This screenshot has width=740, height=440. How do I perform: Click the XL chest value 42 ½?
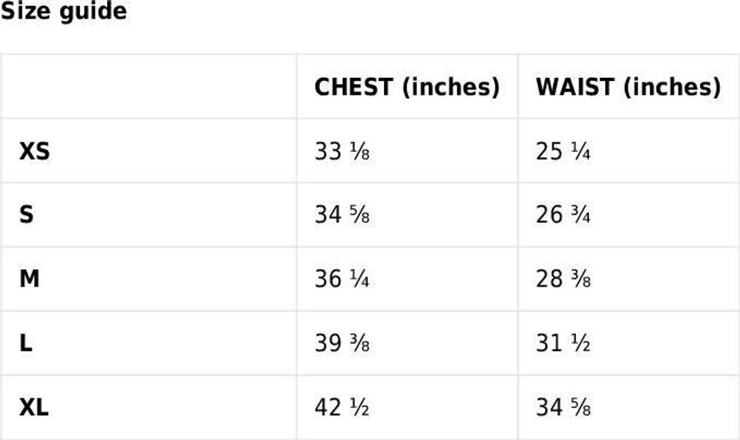click(x=341, y=407)
